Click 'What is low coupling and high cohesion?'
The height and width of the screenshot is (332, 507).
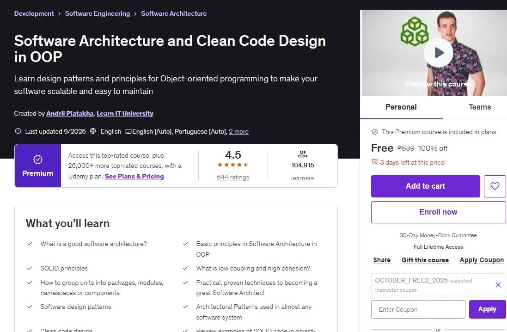[x=253, y=268]
